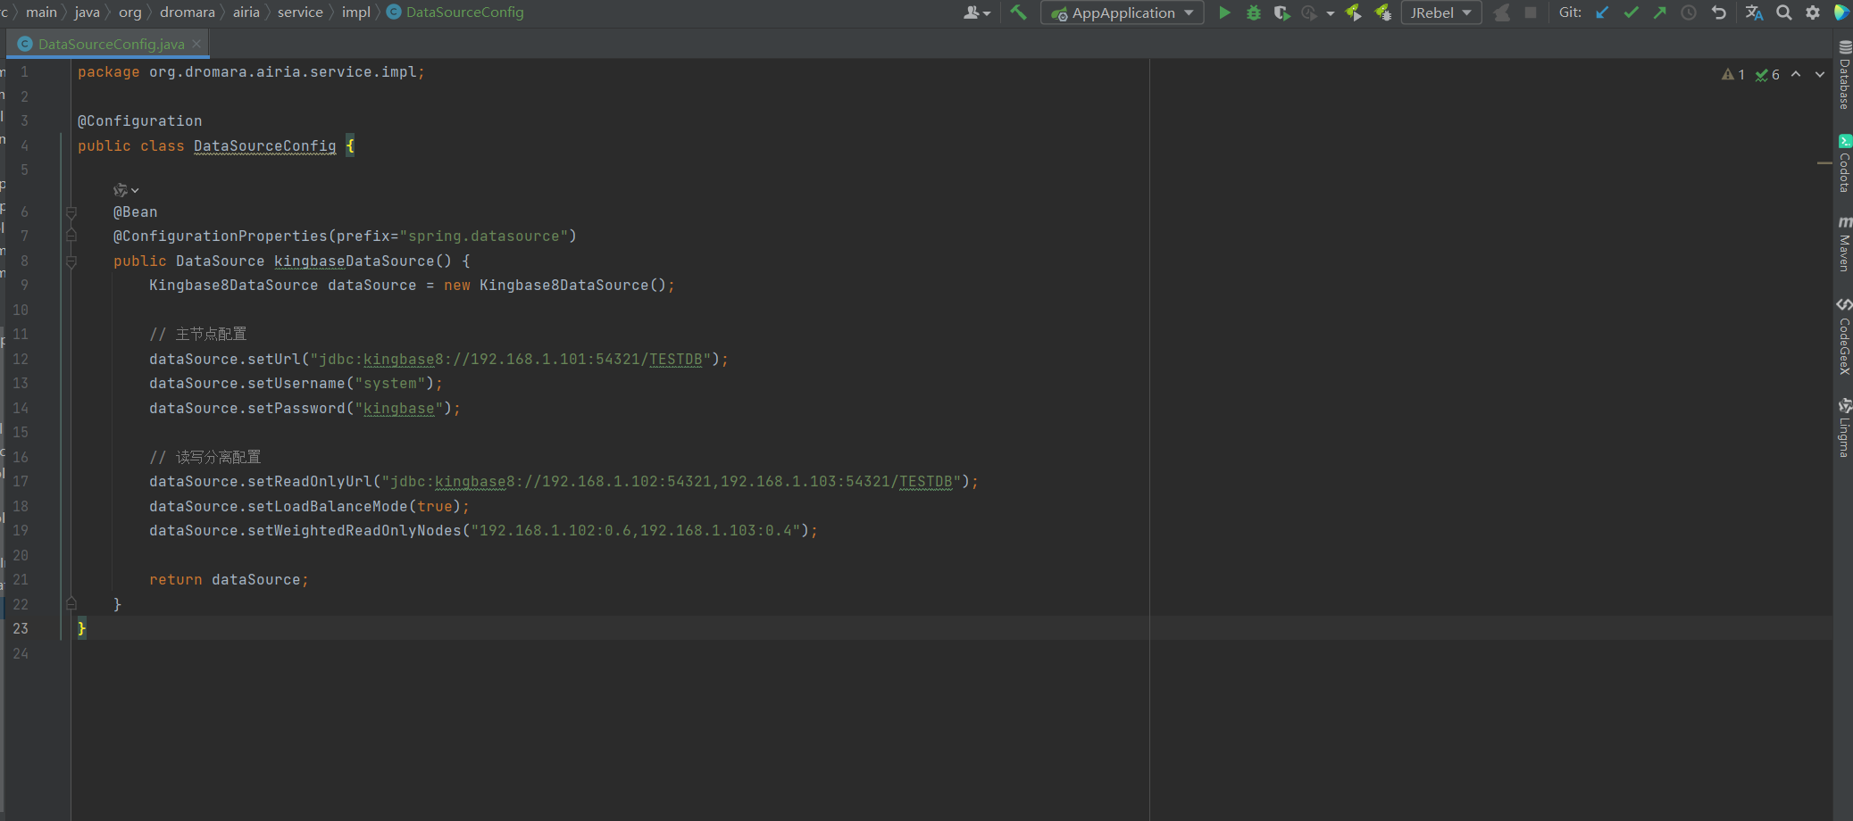The height and width of the screenshot is (821, 1853).
Task: Open search everywhere magnifier icon
Action: pos(1783,12)
